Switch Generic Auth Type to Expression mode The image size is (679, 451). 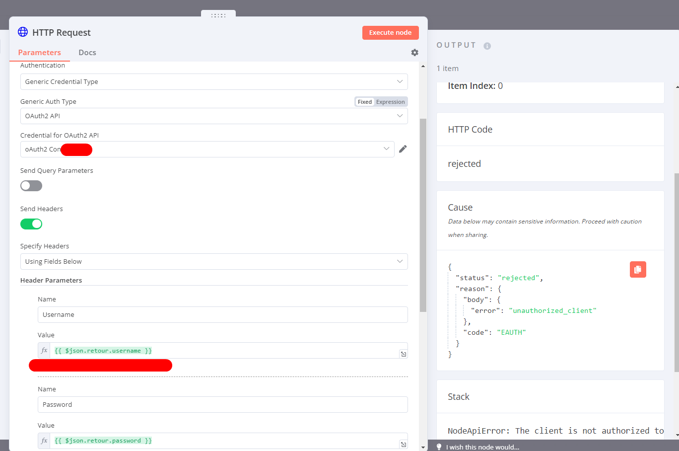[x=390, y=101]
